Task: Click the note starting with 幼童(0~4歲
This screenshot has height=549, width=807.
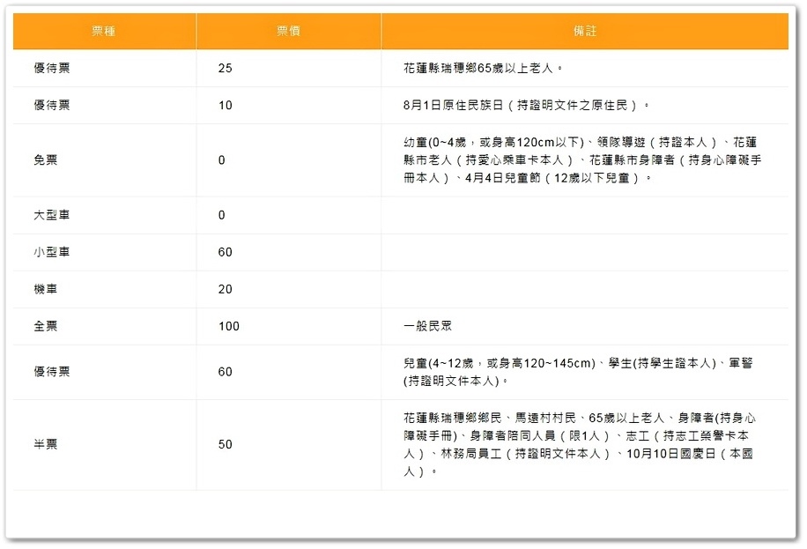Action: tap(582, 160)
